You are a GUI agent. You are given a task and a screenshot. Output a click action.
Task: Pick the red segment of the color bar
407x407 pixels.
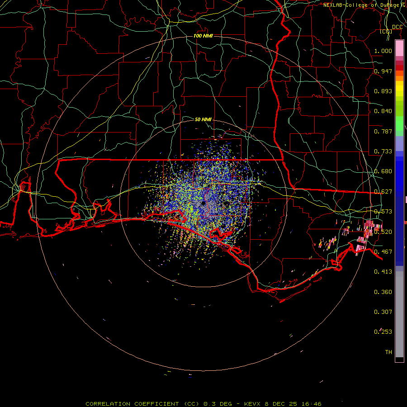point(399,68)
